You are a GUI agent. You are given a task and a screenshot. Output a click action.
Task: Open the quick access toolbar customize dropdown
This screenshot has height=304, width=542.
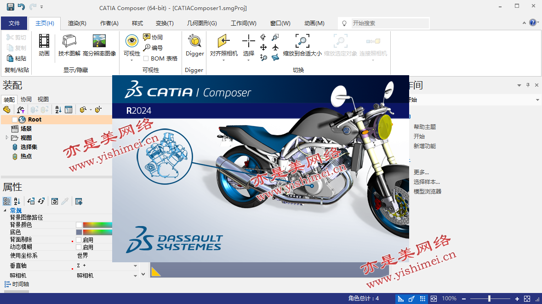[41, 6]
